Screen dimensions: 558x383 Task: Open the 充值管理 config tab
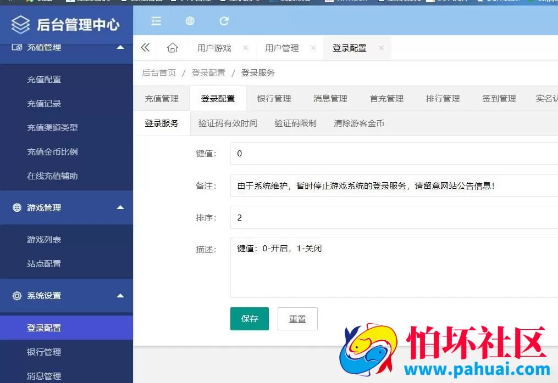162,98
